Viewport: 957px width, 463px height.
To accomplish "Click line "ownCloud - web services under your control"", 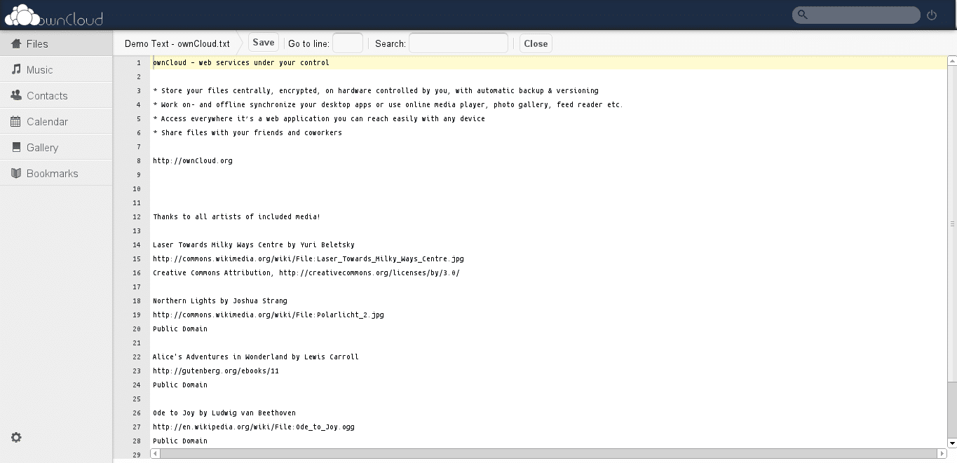I will pos(241,62).
